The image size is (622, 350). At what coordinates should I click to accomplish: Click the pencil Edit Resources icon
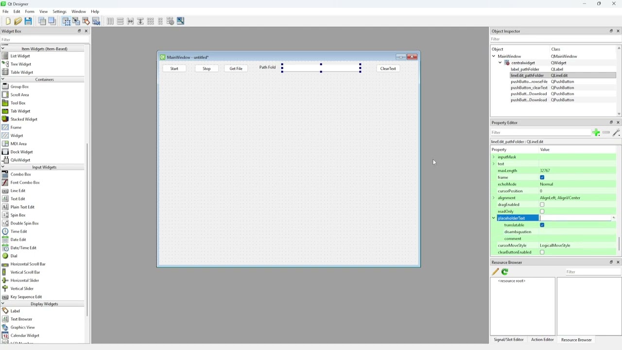(495, 272)
